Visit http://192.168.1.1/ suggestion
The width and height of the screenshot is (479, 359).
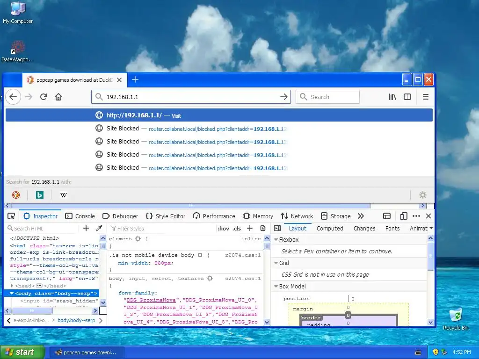click(219, 115)
